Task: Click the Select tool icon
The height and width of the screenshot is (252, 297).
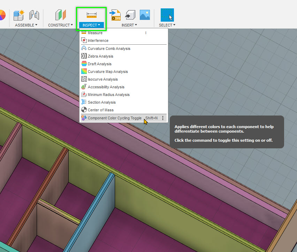Action: (167, 15)
